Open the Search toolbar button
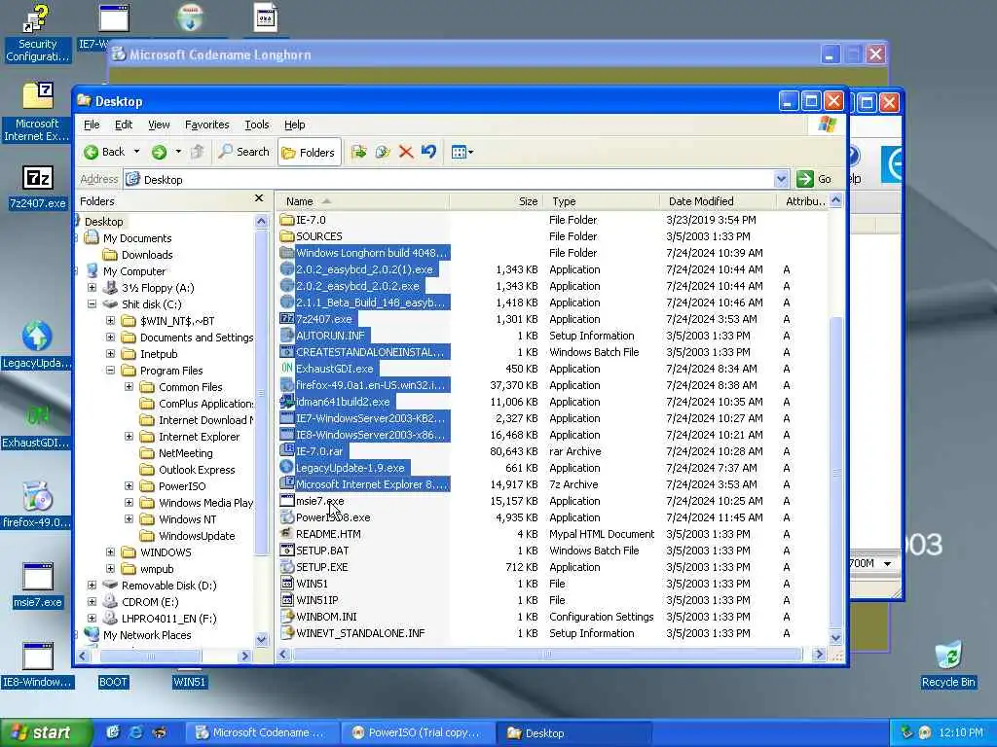The height and width of the screenshot is (747, 997). [x=244, y=152]
